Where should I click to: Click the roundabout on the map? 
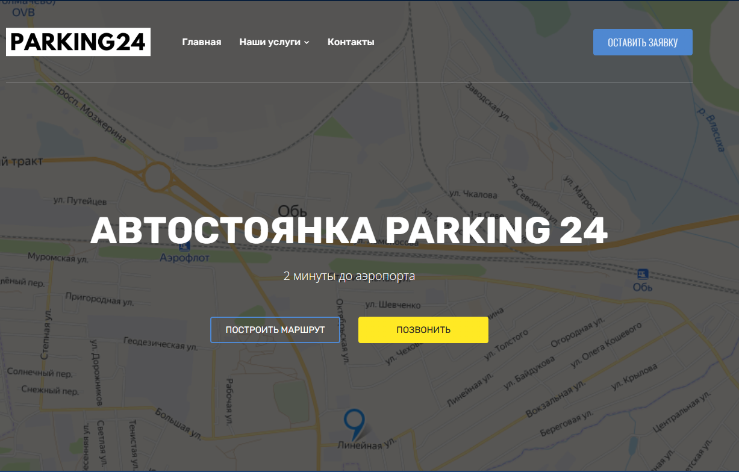tap(158, 177)
